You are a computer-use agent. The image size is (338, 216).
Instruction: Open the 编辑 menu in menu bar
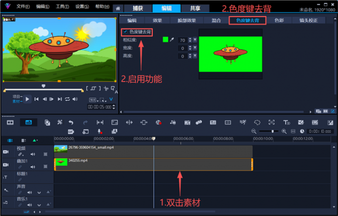tap(43, 6)
